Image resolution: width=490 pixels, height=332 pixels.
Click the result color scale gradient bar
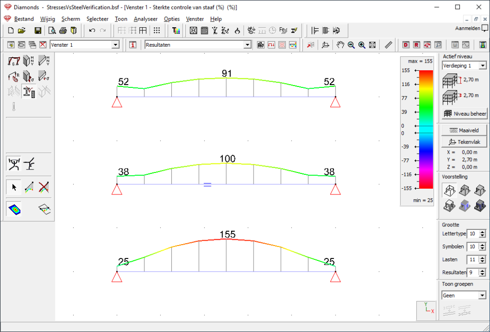425,129
